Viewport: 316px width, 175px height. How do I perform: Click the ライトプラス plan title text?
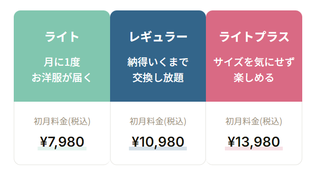tap(254, 37)
